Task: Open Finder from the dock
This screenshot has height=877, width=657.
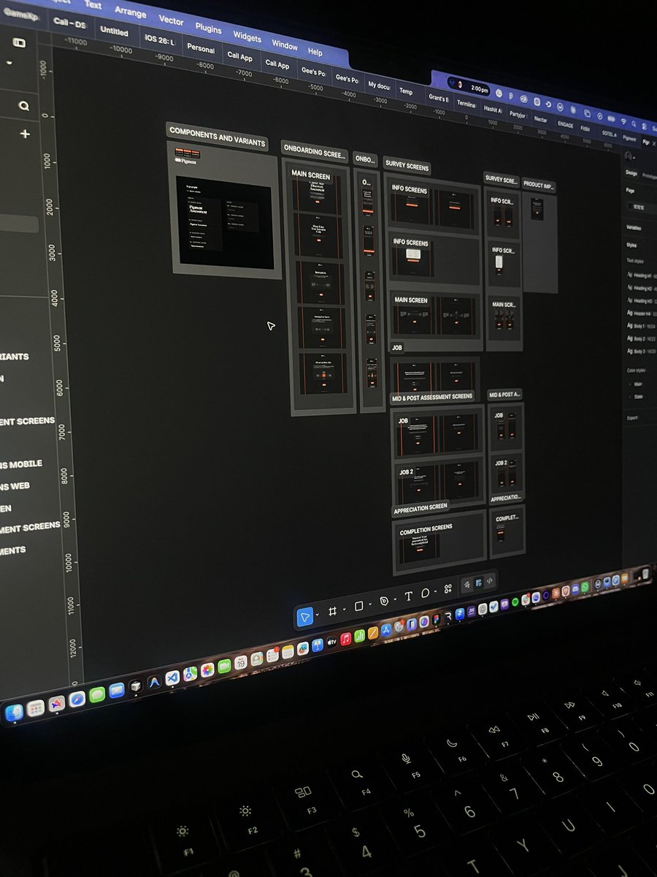Action: (13, 711)
